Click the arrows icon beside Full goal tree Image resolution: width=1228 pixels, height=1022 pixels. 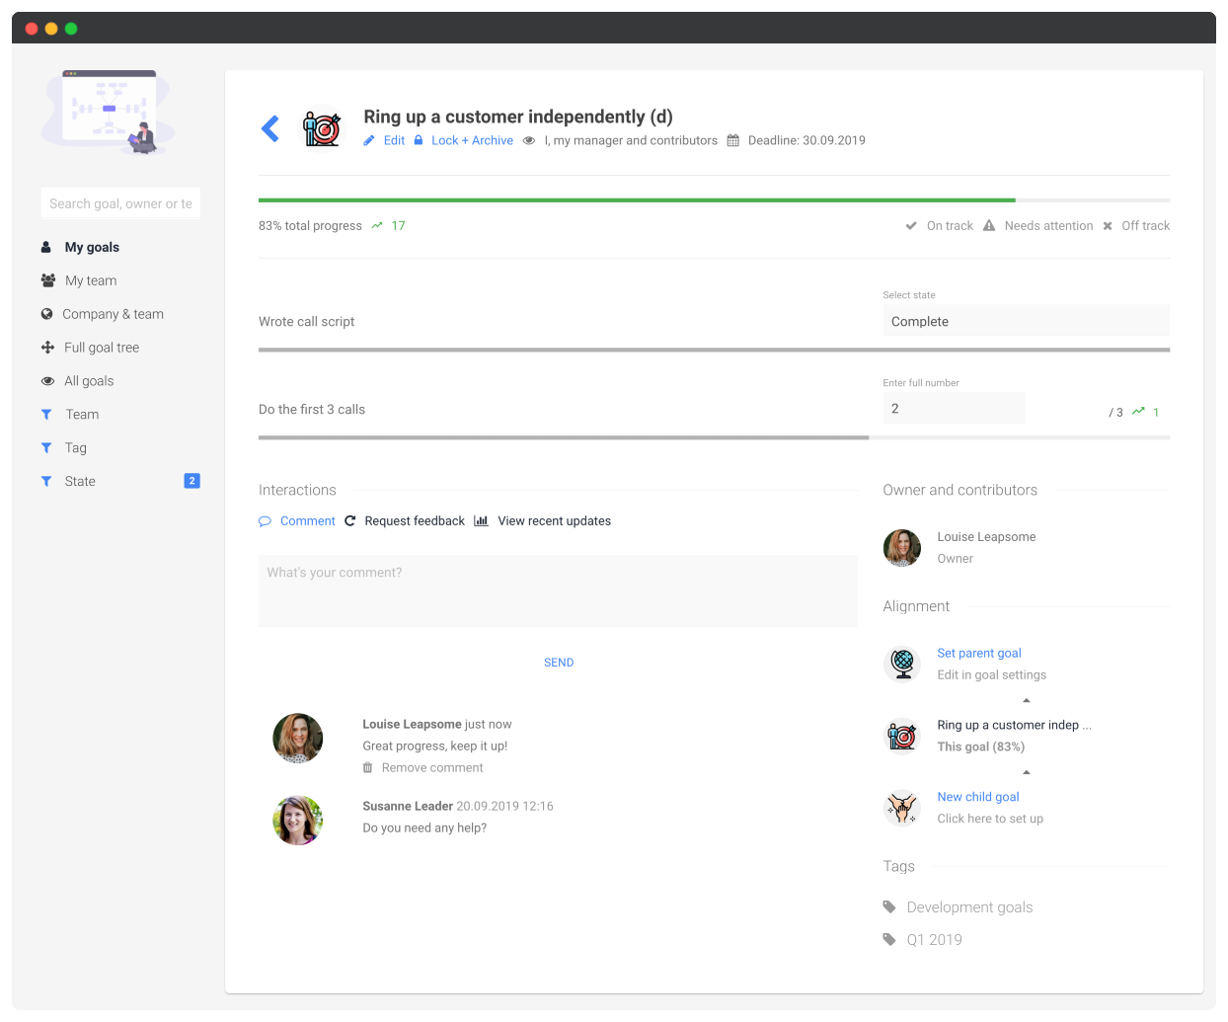(47, 348)
